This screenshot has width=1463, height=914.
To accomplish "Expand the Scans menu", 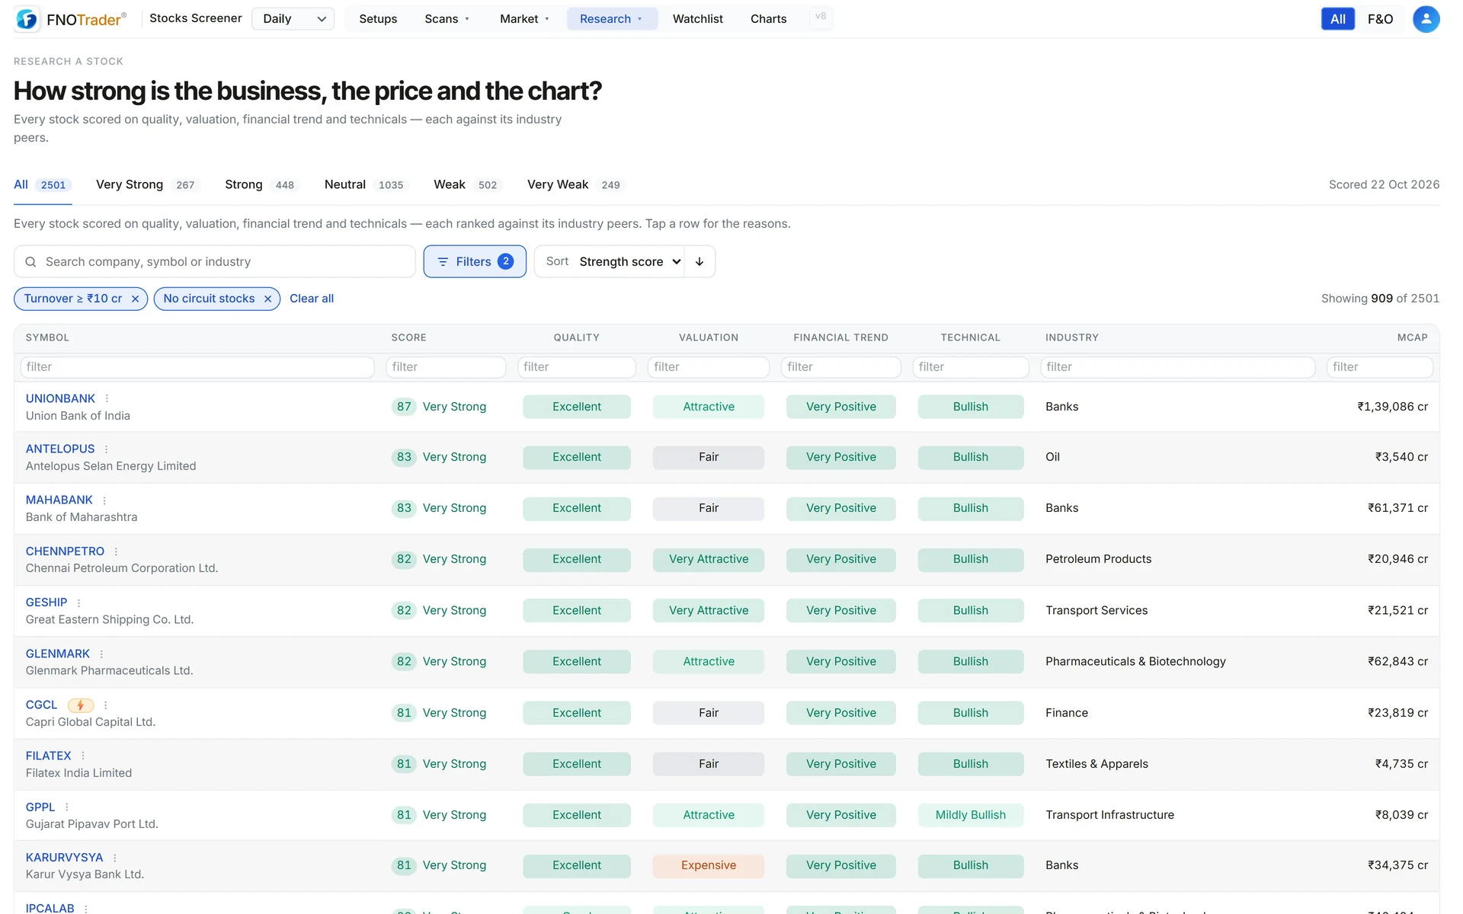I will (x=447, y=19).
